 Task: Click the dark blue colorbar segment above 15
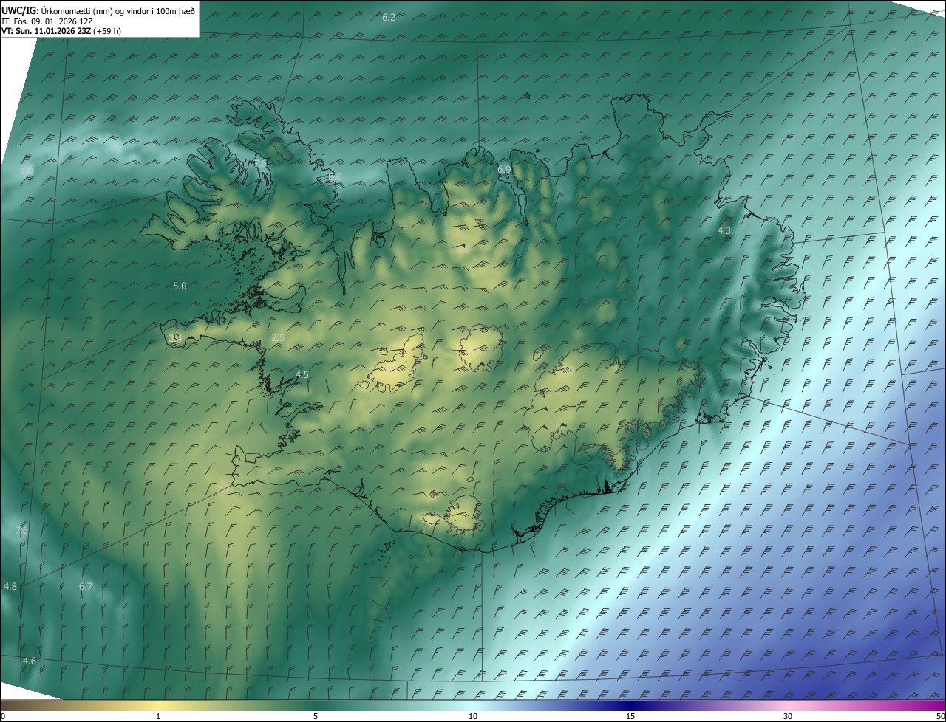630,705
